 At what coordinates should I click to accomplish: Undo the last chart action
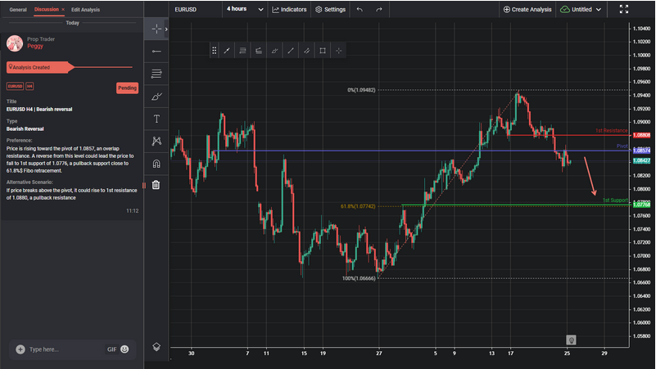click(x=360, y=9)
